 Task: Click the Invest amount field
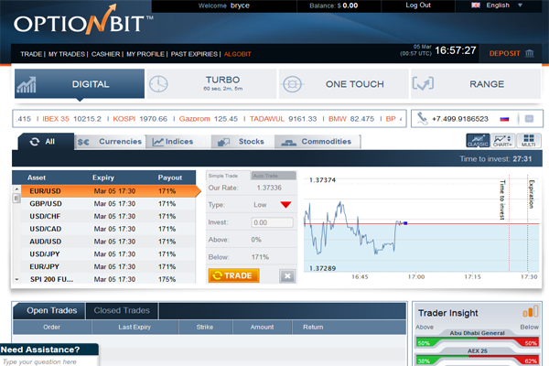click(272, 222)
